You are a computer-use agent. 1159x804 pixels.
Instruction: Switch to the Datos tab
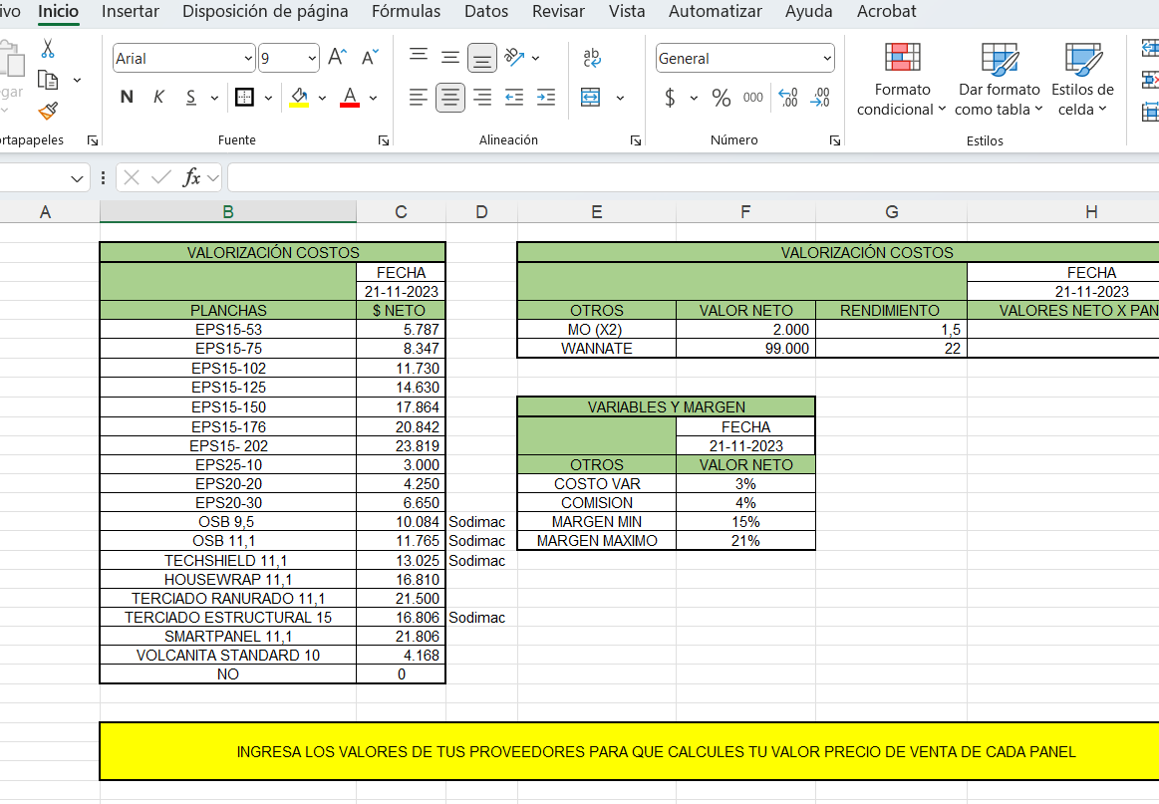(x=485, y=12)
